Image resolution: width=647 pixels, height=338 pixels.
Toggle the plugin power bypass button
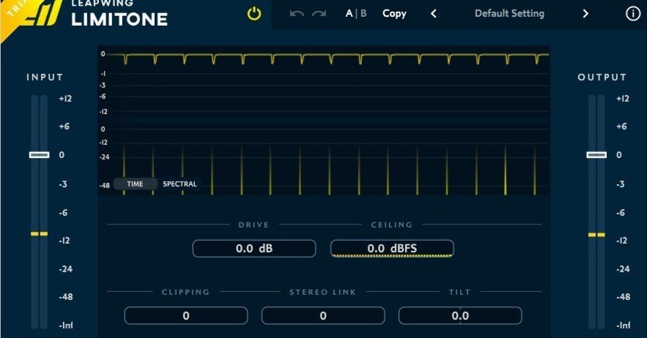pos(254,14)
